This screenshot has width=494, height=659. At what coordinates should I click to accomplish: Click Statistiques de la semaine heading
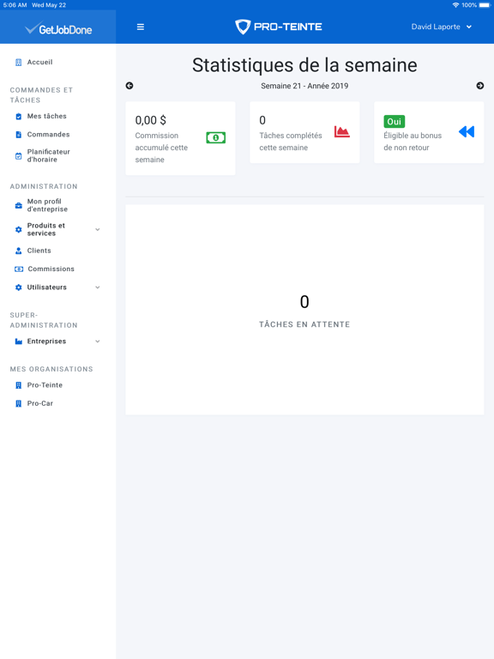pos(304,65)
